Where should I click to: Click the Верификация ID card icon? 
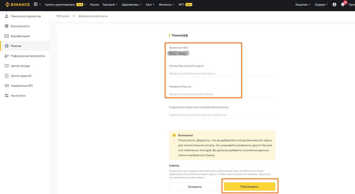7,36
